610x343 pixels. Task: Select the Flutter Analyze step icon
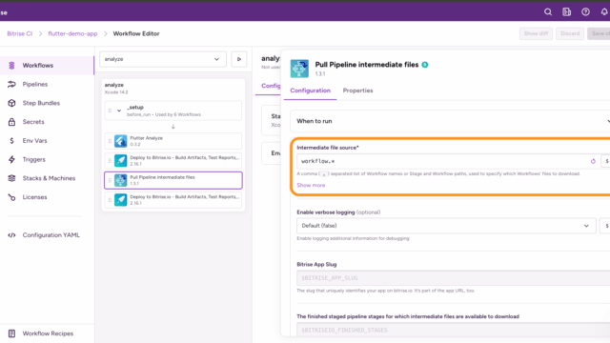pos(121,141)
